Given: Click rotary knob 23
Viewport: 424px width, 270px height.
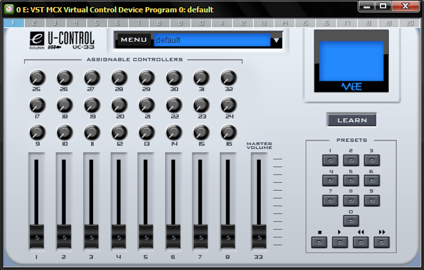Looking at the screenshot, I should click(201, 105).
